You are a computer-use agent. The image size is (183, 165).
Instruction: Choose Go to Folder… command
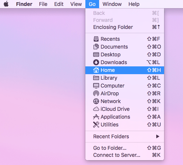(125, 148)
